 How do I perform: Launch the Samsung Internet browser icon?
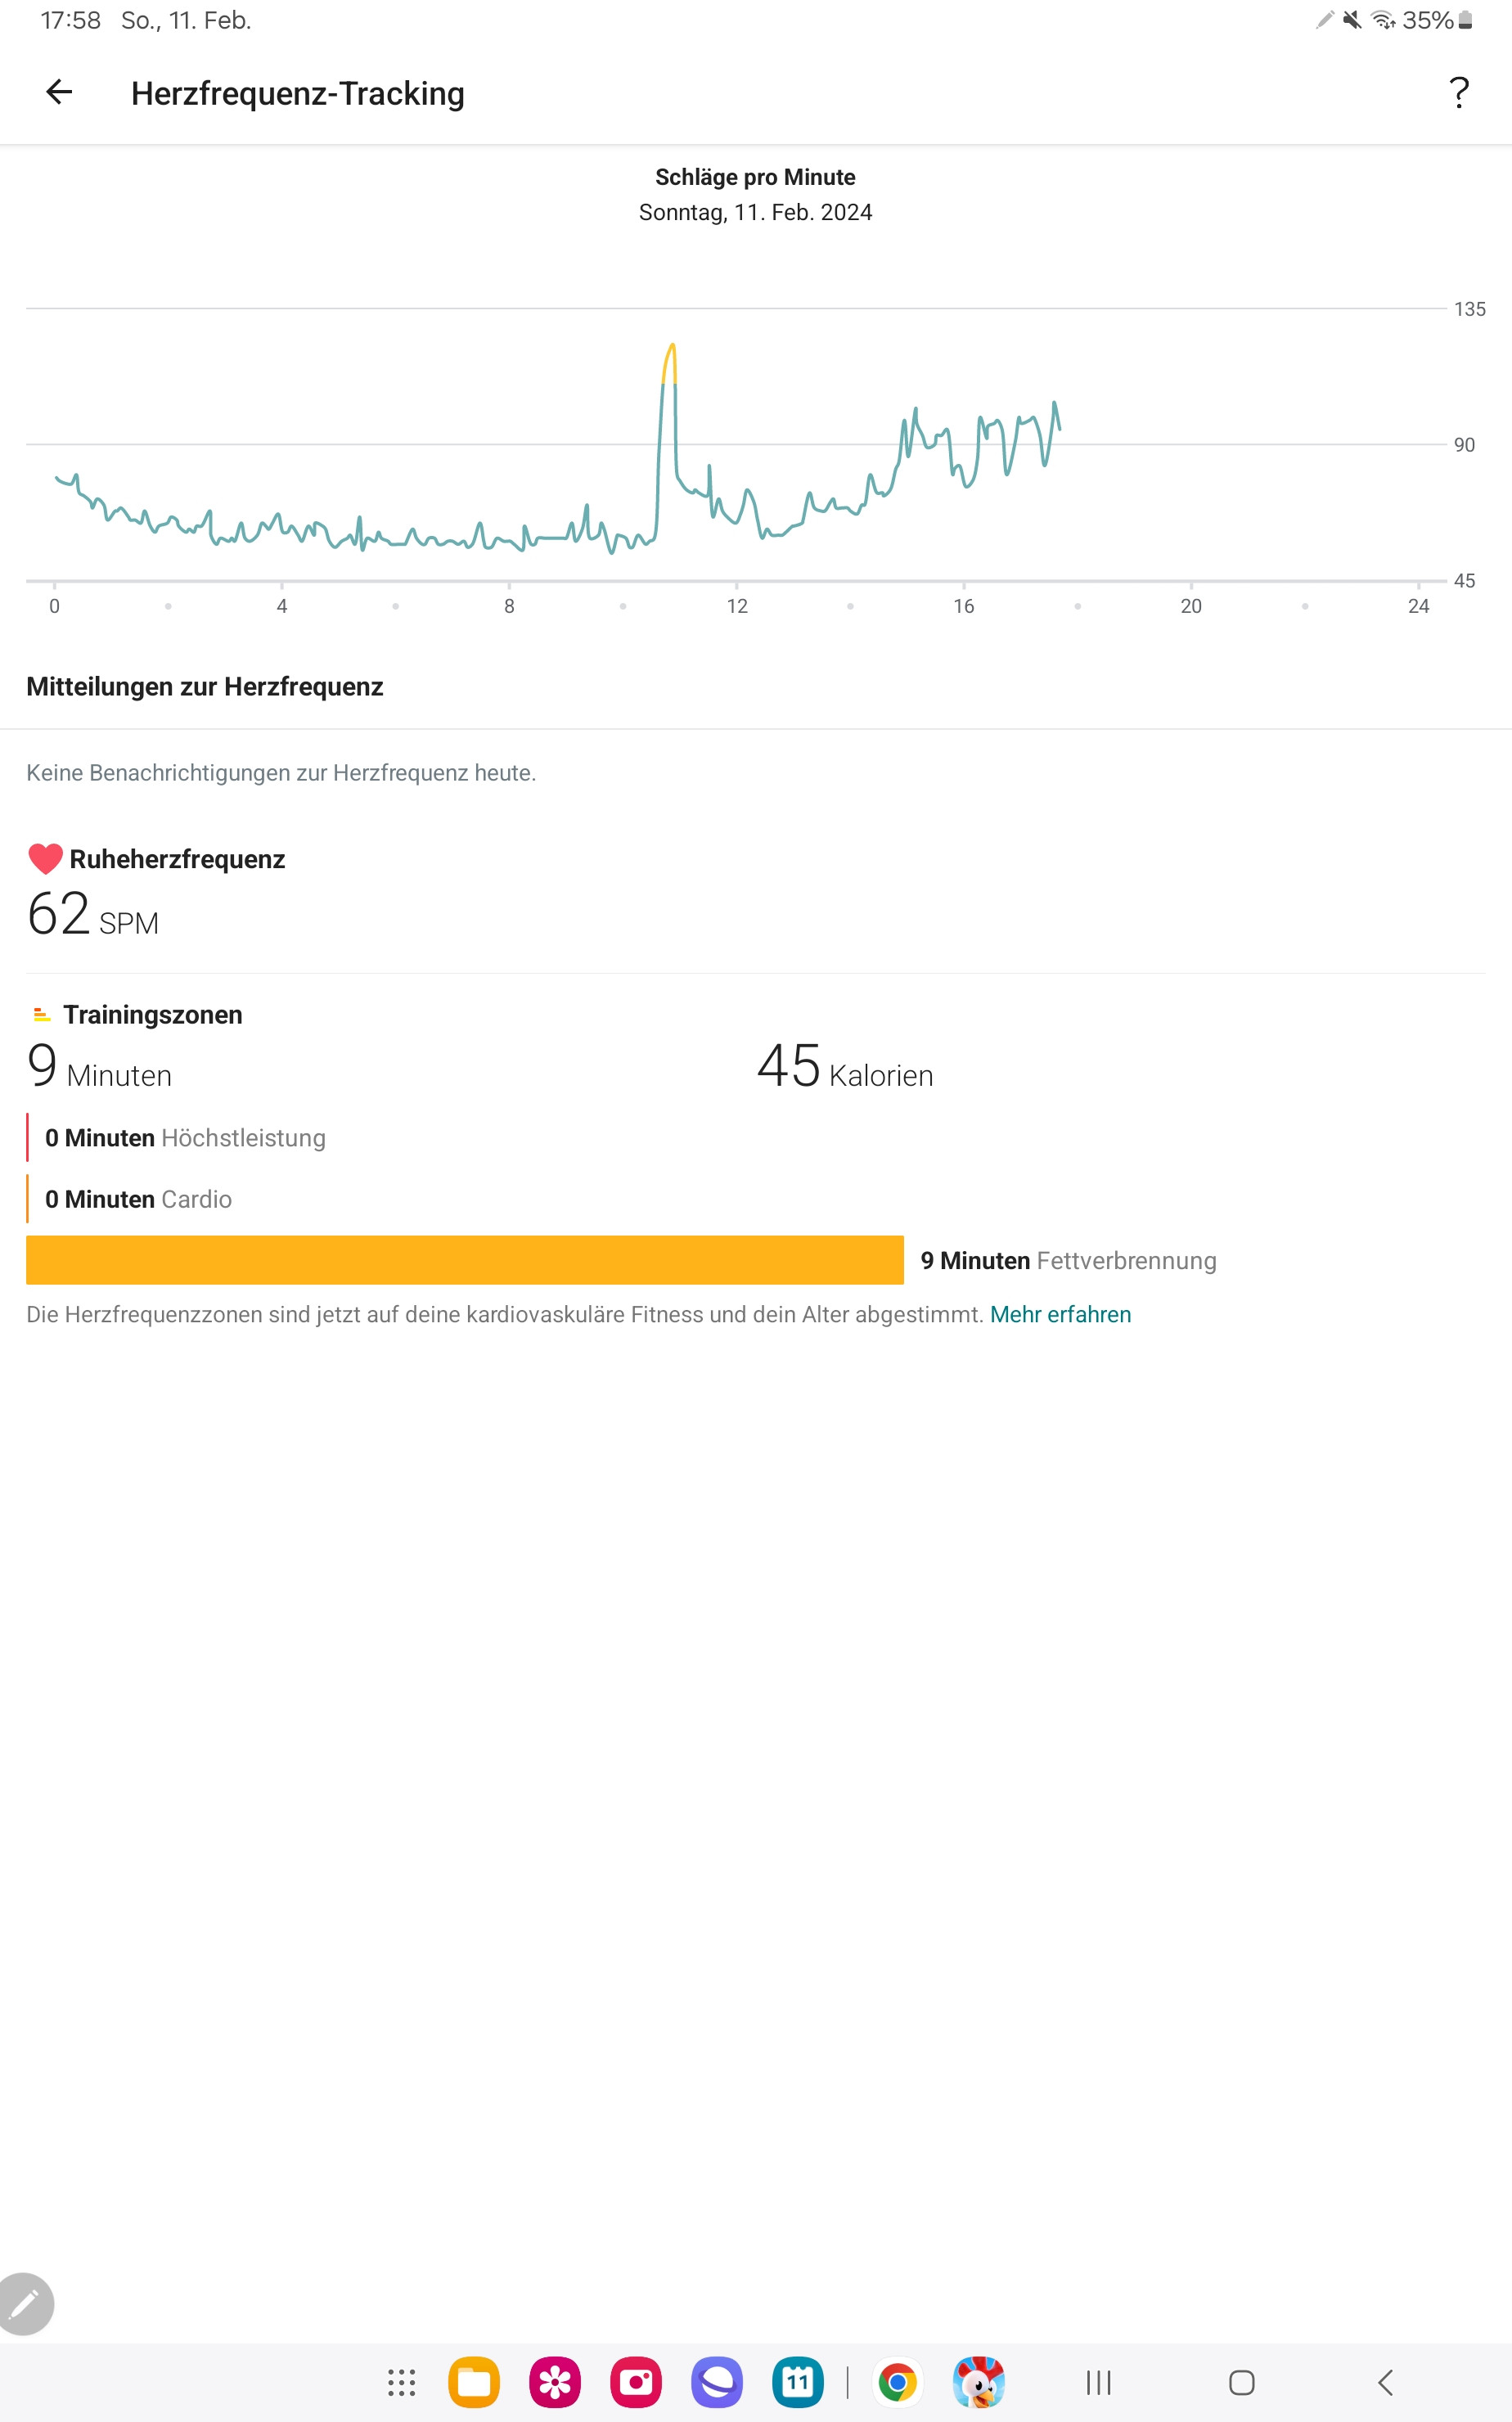point(717,2383)
